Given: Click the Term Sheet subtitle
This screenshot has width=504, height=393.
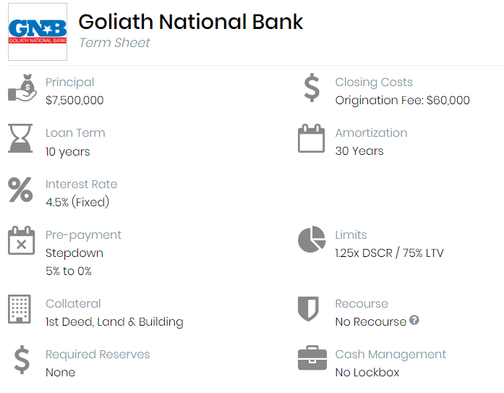Looking at the screenshot, I should click(114, 43).
